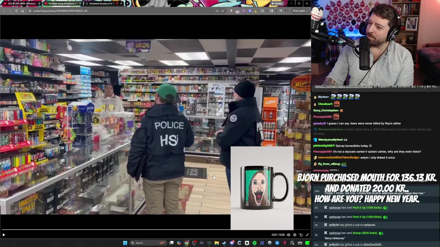The height and width of the screenshot is (247, 440).
Task: Open the Chrome extensions puzzle icon
Action: [x=262, y=11]
